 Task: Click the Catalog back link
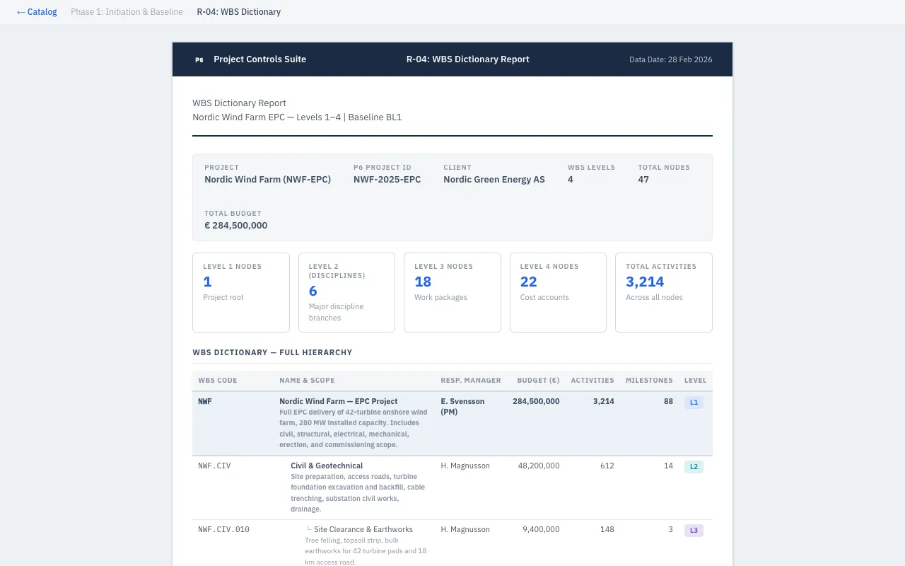[x=37, y=12]
